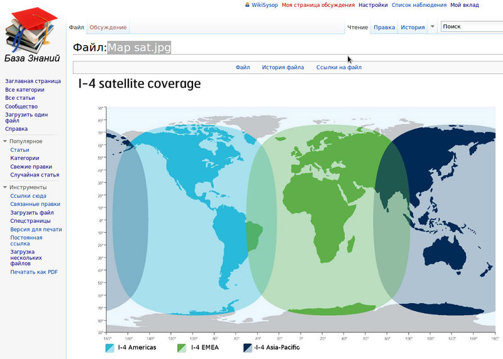Viewport: 503px width, 359px height.
Task: Open Свежие правки link
Action: [31, 166]
